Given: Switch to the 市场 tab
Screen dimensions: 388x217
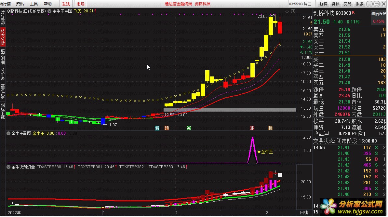Looking at the screenshot, I should point(80,4).
